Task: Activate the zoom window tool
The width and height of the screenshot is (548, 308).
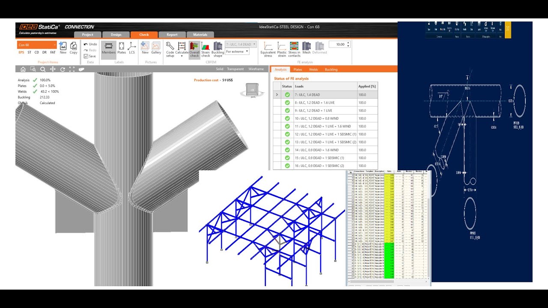Action: [x=33, y=69]
